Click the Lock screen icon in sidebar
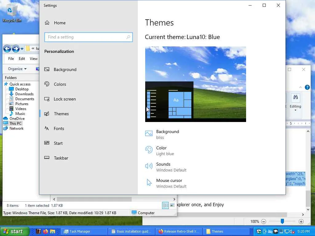Screen dimensions: 315x236 tap(47, 99)
